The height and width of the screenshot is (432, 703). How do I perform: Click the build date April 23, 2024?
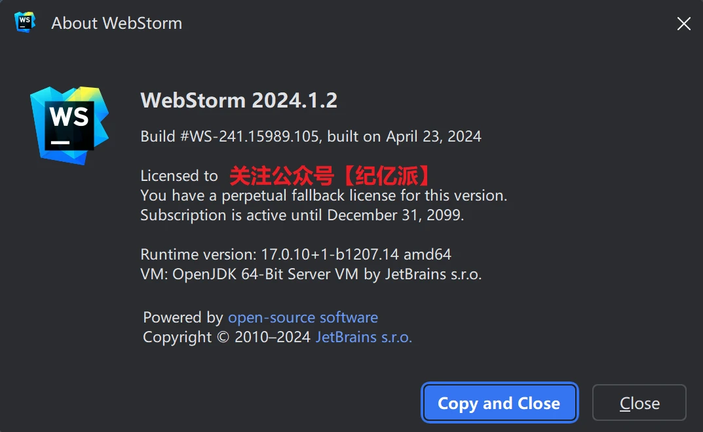433,136
